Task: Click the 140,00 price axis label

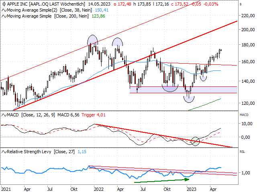Action: 248,81
